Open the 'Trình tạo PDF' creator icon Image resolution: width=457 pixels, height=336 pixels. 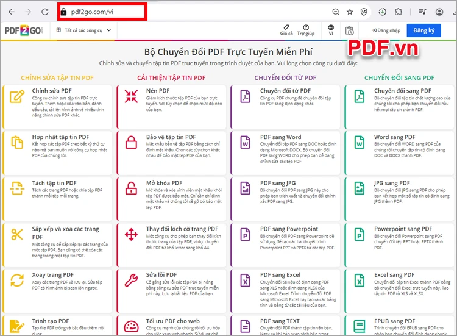point(17,326)
